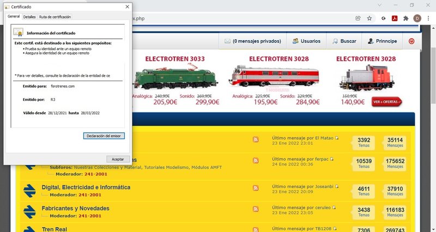Click the 3392 Temas counter
The height and width of the screenshot is (232, 436).
point(364,143)
